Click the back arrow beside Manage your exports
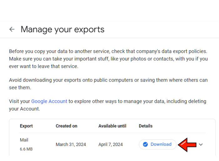The width and height of the screenshot is (219, 161). click(12, 29)
